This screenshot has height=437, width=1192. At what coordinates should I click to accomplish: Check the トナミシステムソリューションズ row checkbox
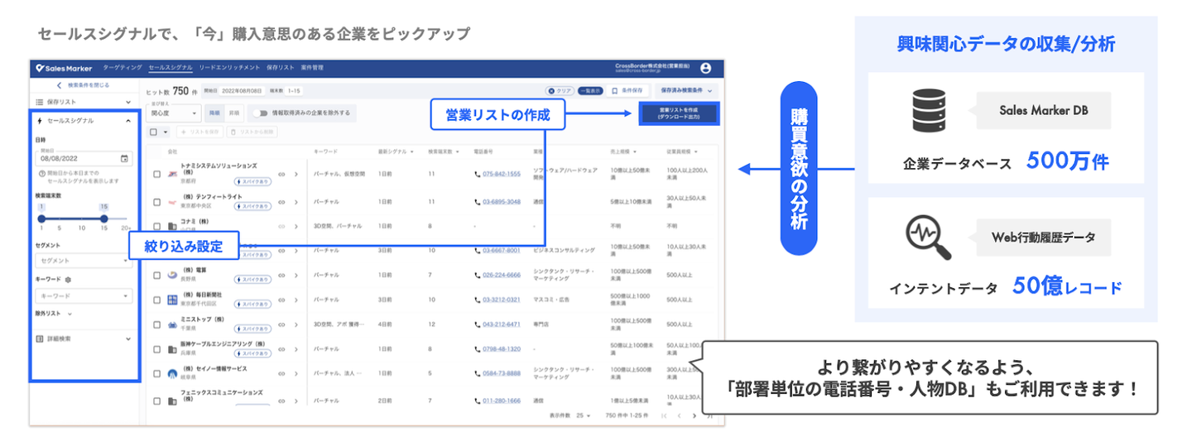tap(157, 174)
